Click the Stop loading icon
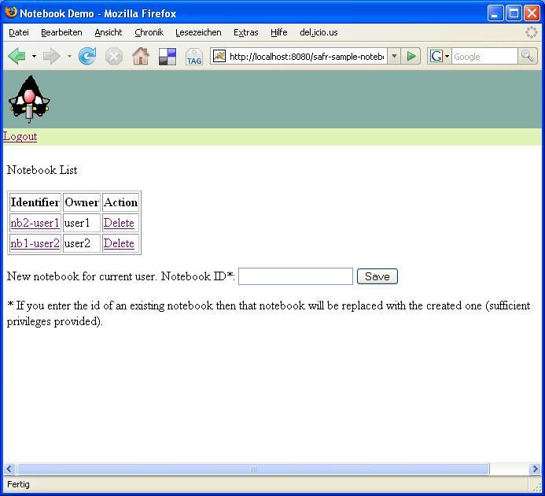 point(114,57)
